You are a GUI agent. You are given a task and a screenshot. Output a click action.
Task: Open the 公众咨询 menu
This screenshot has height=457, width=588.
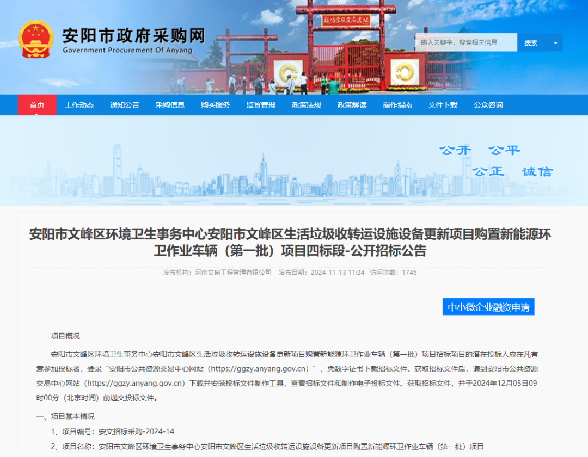(488, 104)
